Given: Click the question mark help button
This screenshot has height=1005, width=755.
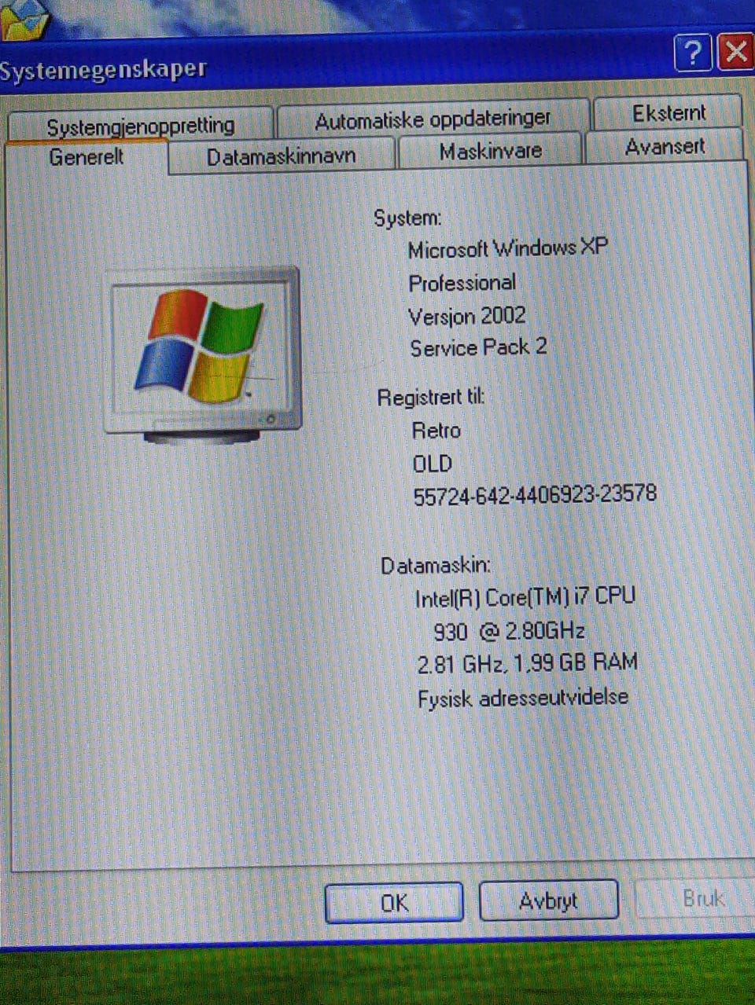Looking at the screenshot, I should pos(693,53).
